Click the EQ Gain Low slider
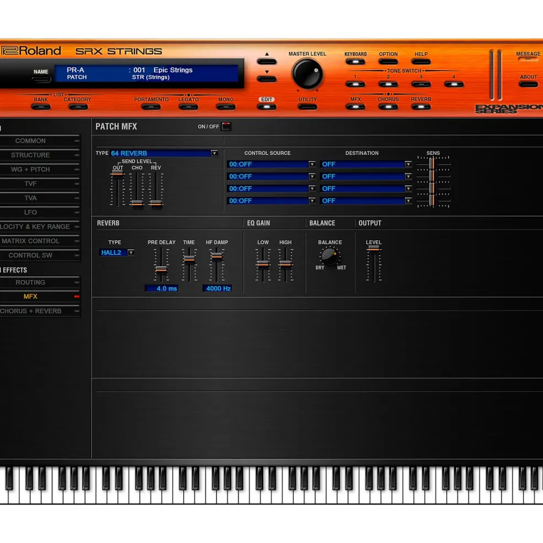The image size is (543, 543). [263, 265]
